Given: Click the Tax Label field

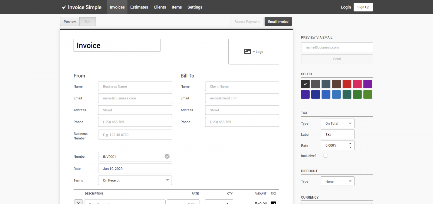Looking at the screenshot, I should (x=337, y=134).
